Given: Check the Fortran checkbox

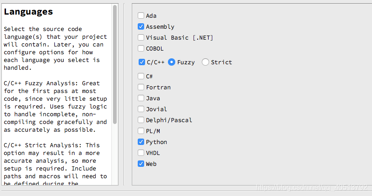Looking at the screenshot, I should tap(141, 88).
